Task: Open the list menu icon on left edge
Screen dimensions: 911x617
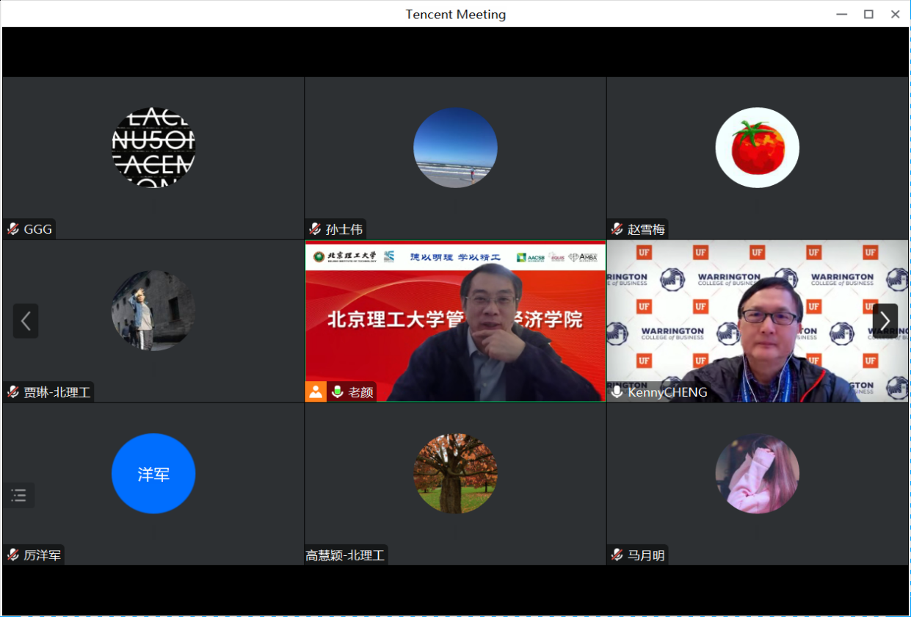Action: pos(19,495)
